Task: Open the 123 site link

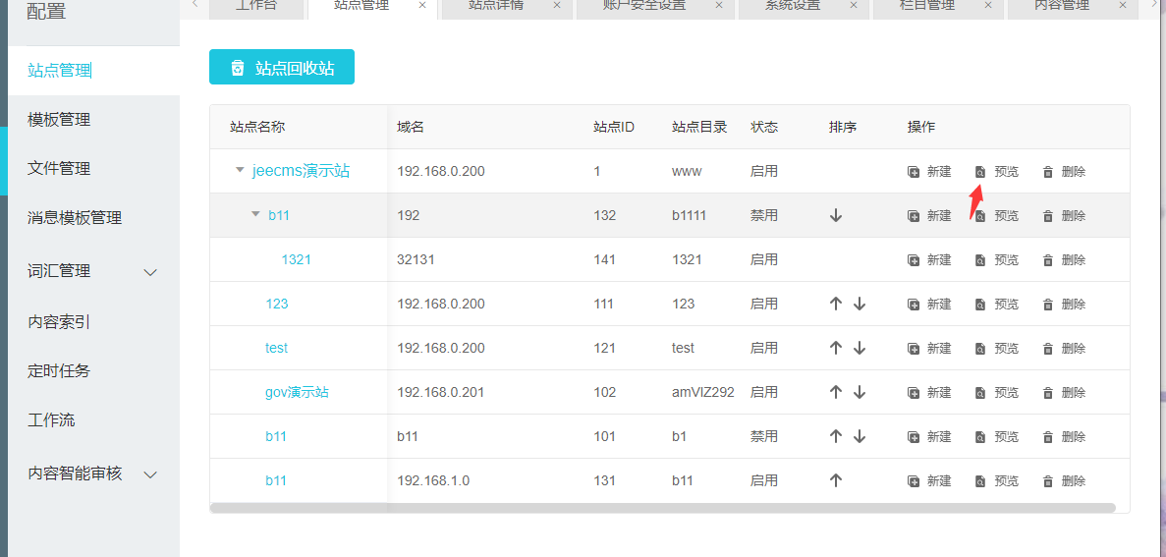Action: click(x=277, y=305)
